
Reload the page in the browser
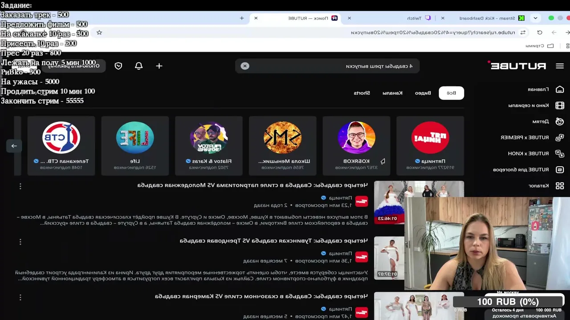click(x=540, y=32)
